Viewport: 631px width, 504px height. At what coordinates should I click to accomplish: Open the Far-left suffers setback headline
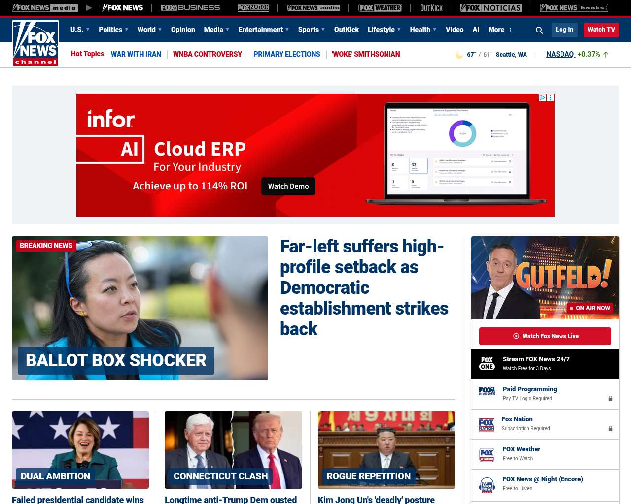[364, 287]
